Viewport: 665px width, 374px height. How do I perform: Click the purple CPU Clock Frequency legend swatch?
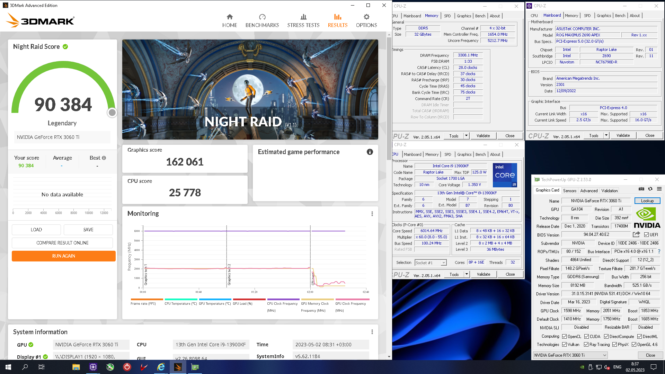click(283, 299)
